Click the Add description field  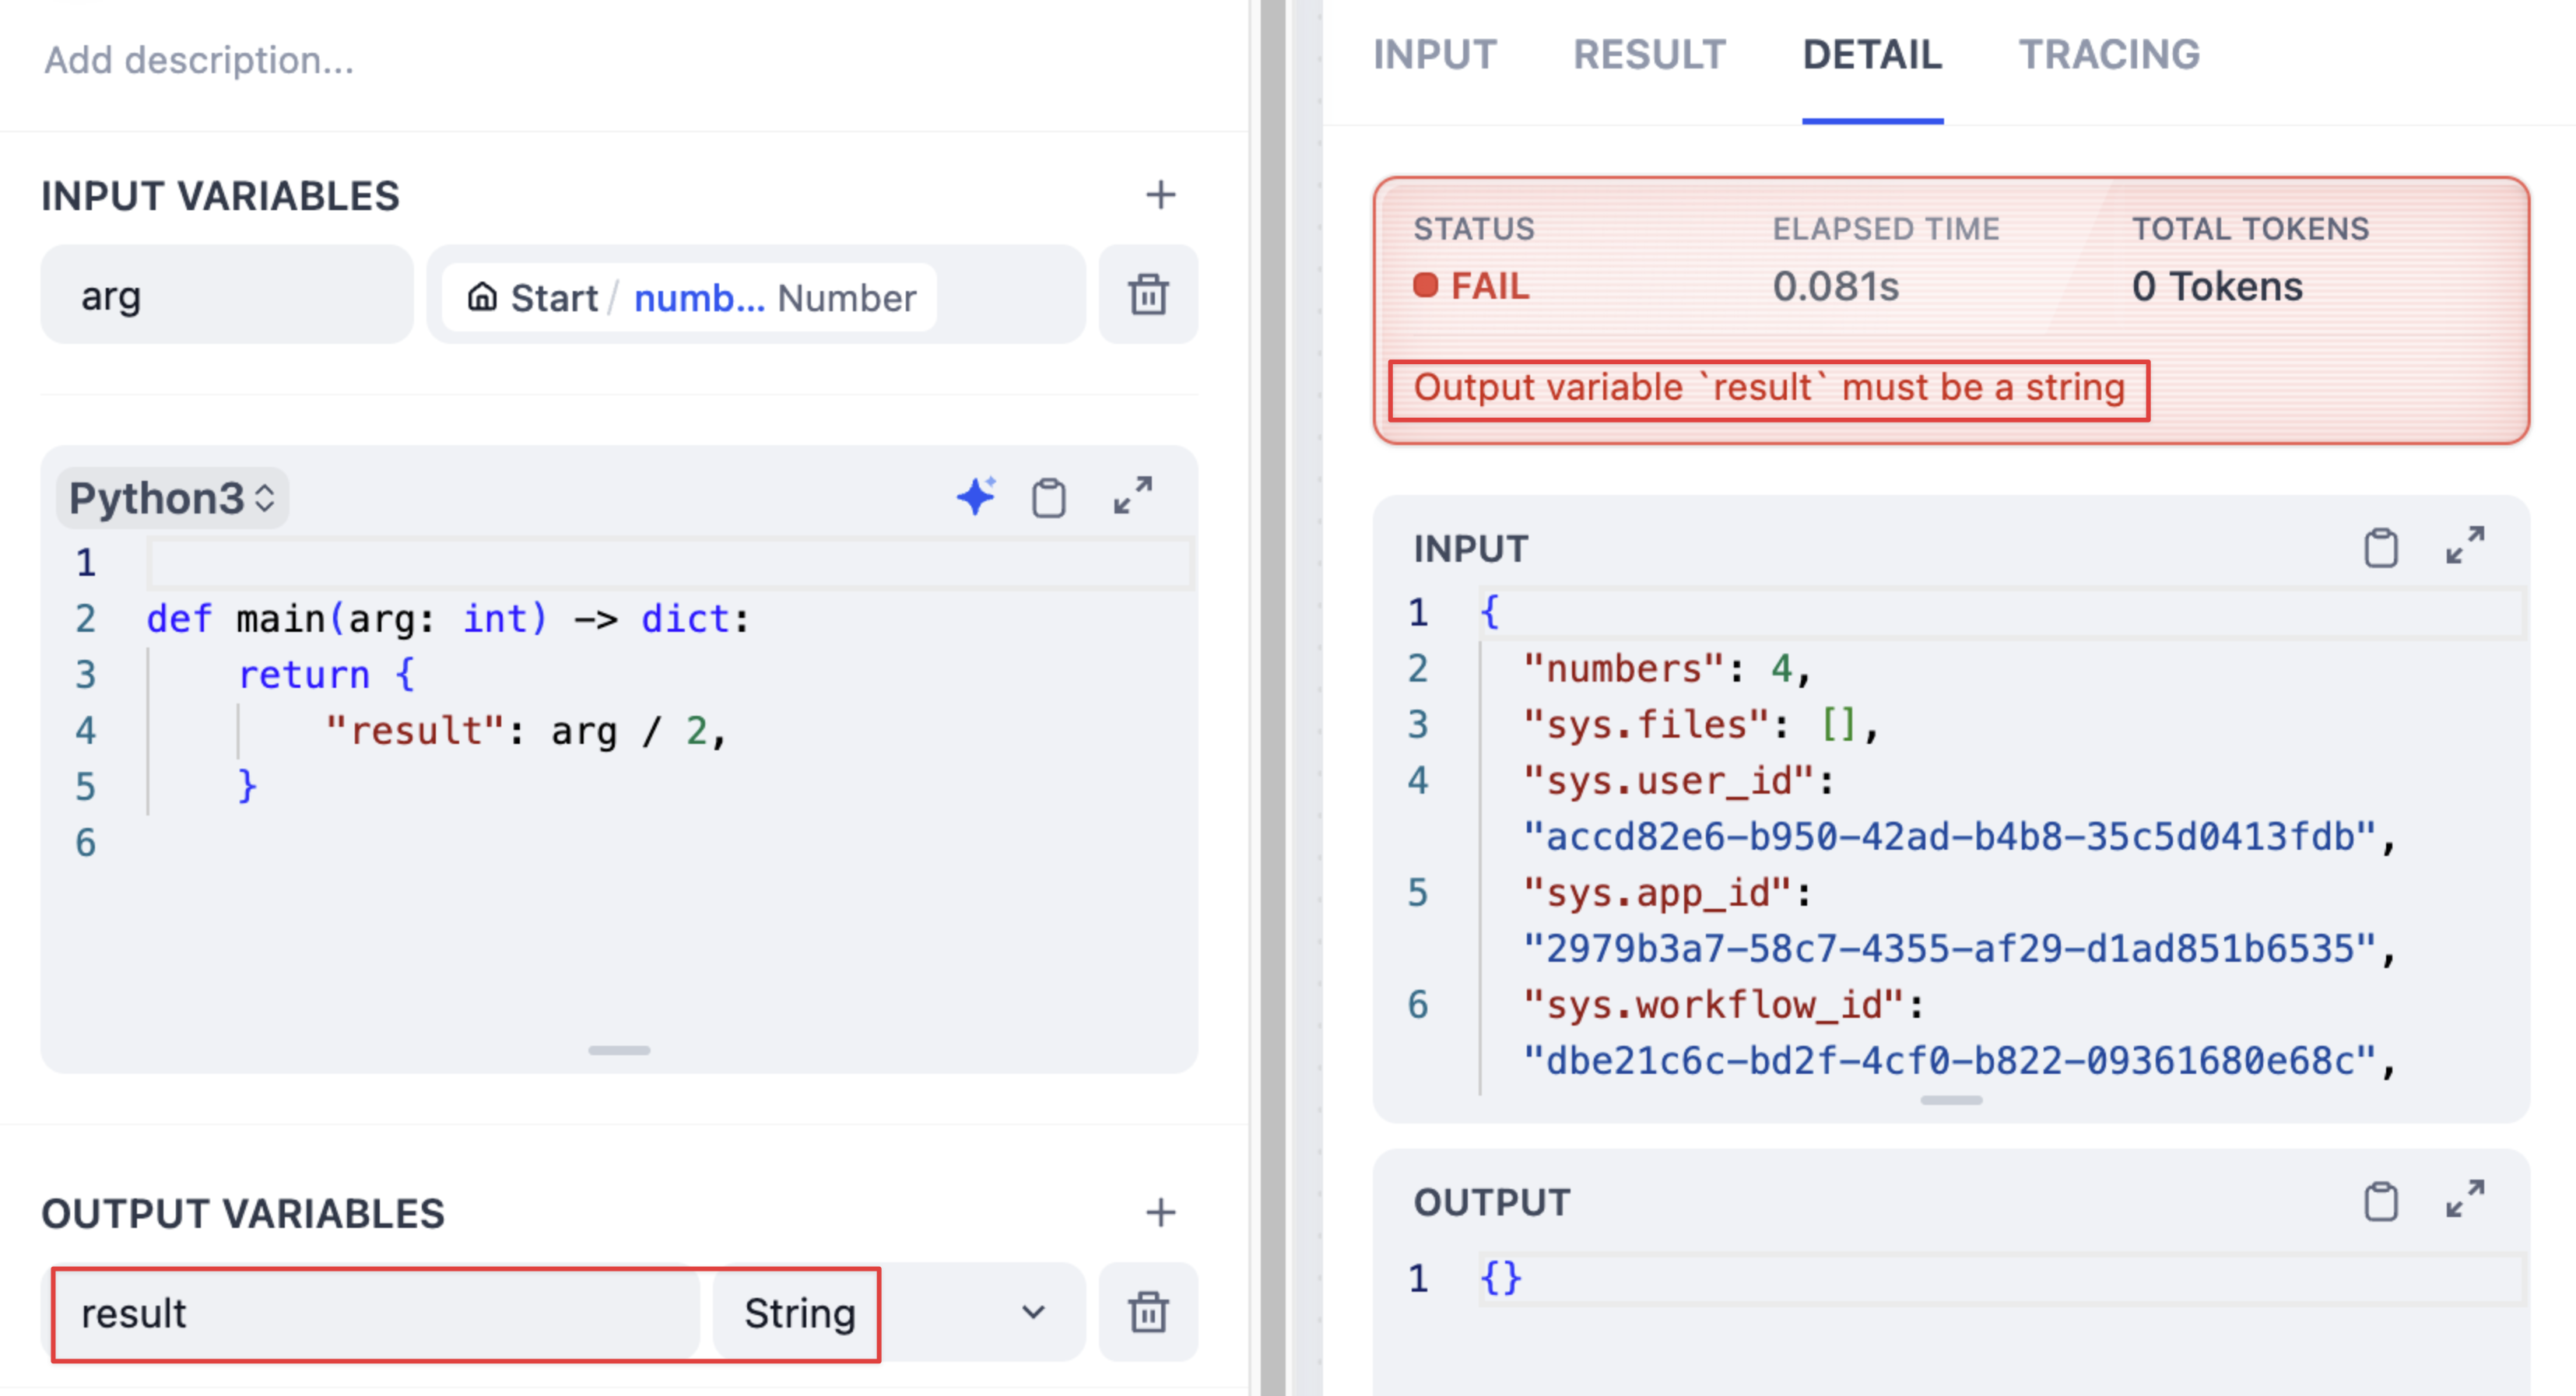(199, 60)
